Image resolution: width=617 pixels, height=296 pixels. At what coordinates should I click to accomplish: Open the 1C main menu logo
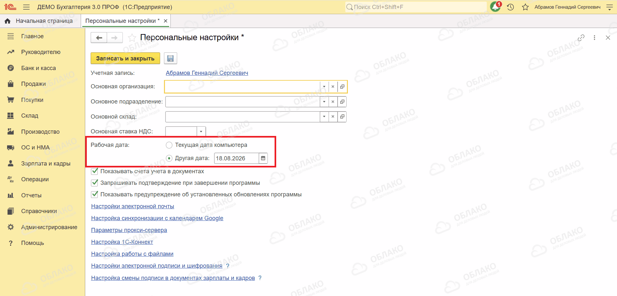[10, 7]
